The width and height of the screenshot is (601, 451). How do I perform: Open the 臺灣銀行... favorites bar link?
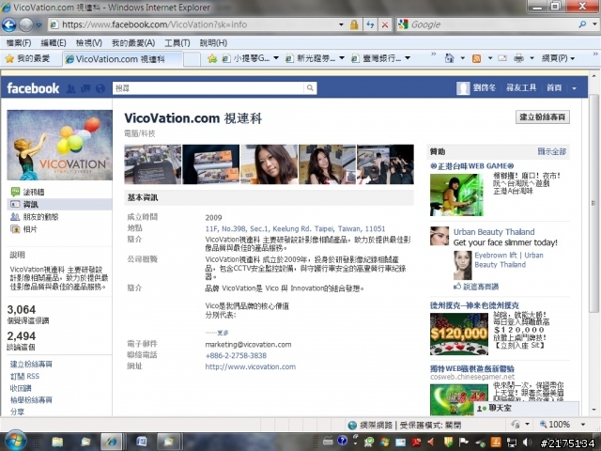coord(381,58)
